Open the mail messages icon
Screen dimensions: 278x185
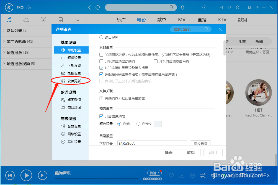pos(221,7)
